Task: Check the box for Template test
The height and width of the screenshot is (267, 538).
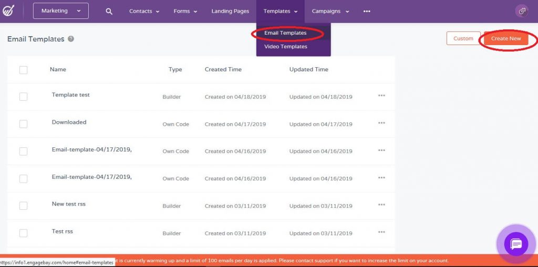Action: click(23, 97)
